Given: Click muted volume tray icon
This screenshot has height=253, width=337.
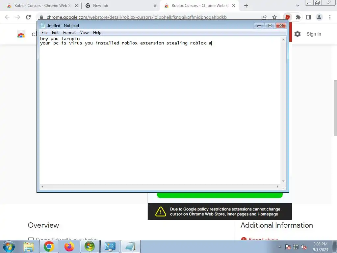Looking at the screenshot, I should click(x=304, y=247).
